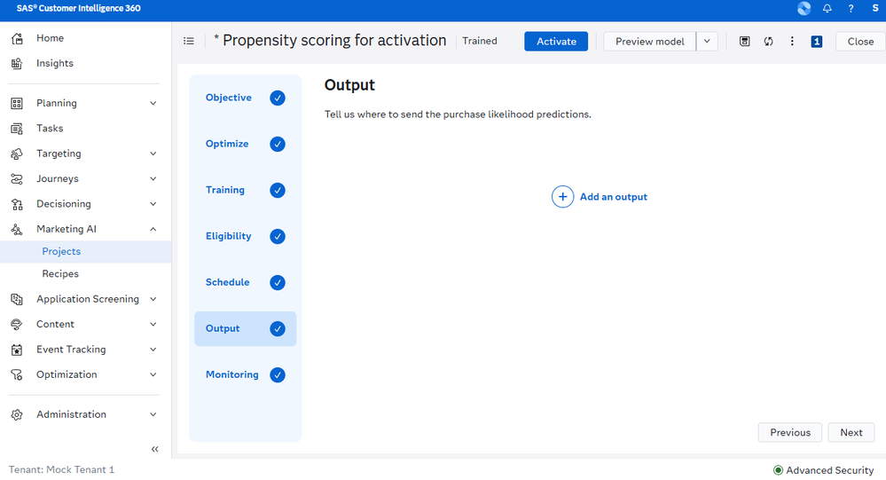This screenshot has width=886, height=480.
Task: Expand the Planning menu chevron
Action: coord(153,104)
